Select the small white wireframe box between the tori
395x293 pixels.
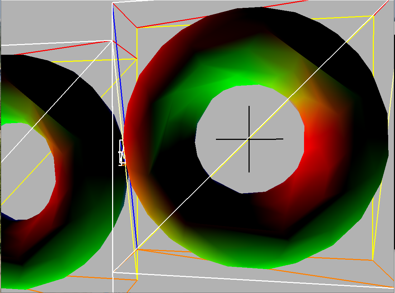pyautogui.click(x=122, y=152)
